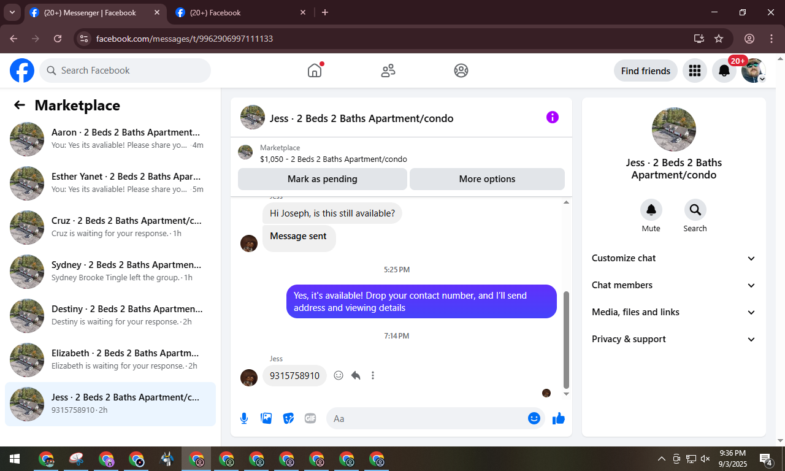Choose a GIF with the GIF icon
This screenshot has height=471, width=785.
310,418
